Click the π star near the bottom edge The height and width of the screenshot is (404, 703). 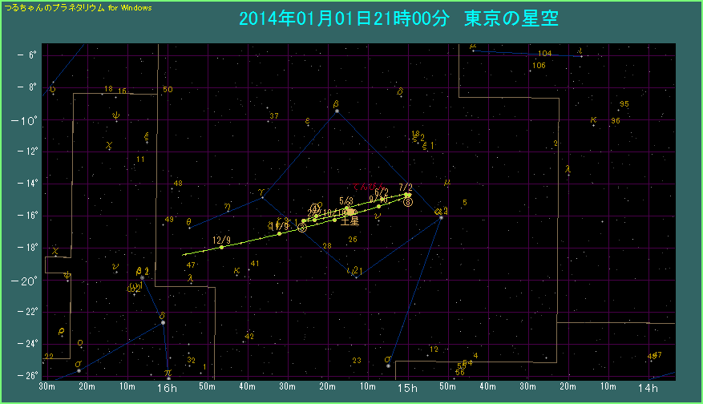coord(168,378)
